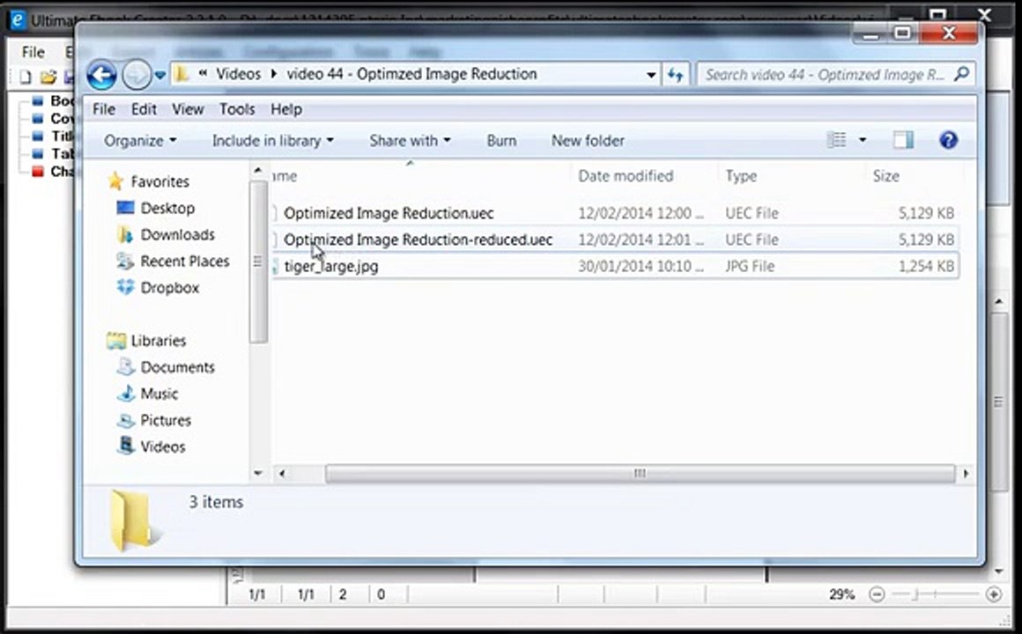This screenshot has height=634, width=1022.
Task: Open the Organize dropdown
Action: click(x=140, y=140)
